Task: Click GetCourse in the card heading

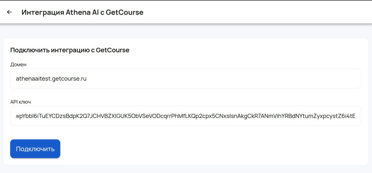Action: tap(112, 50)
